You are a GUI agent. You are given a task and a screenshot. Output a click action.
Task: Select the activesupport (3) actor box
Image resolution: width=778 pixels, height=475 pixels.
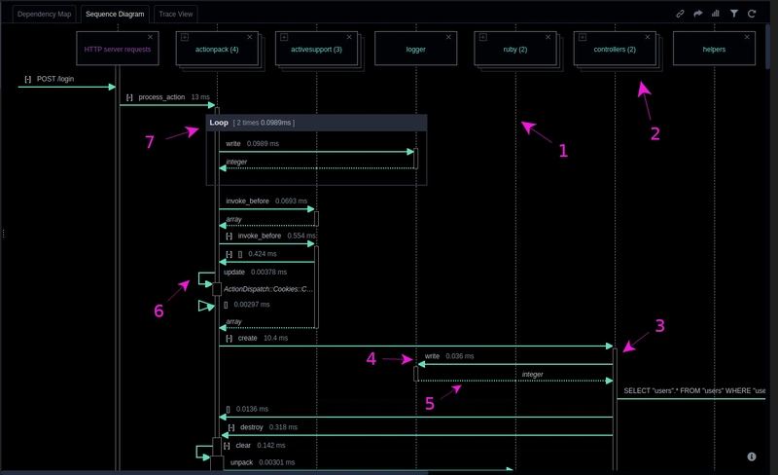click(316, 49)
